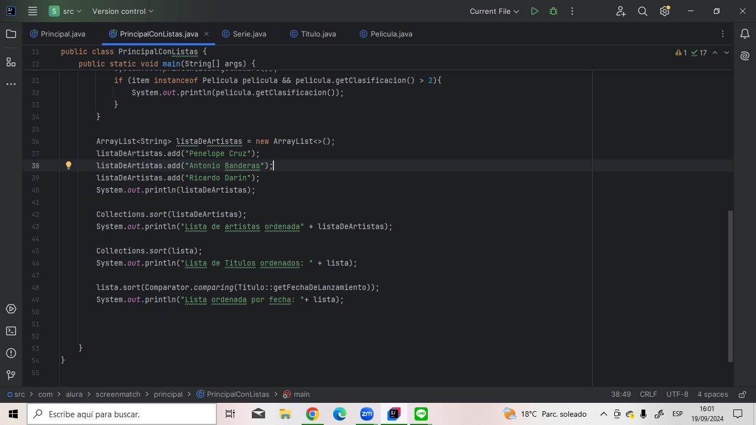Open more actions menu in toolbar
The image size is (756, 425).
(x=572, y=11)
